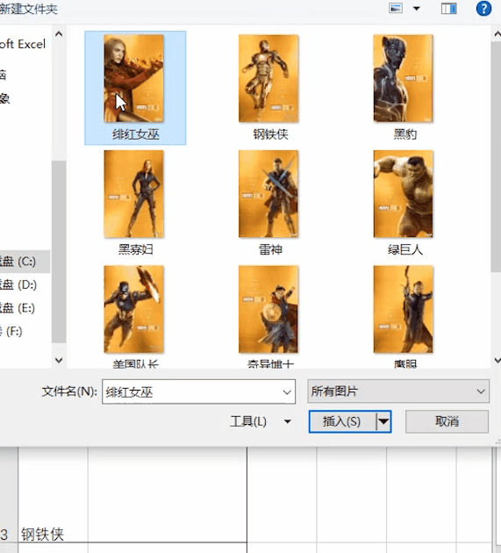Change view layout icon
This screenshot has height=553, width=501.
(x=396, y=8)
